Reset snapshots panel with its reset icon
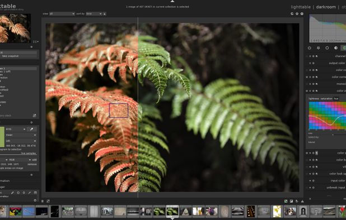The image size is (346, 220). coord(31,47)
